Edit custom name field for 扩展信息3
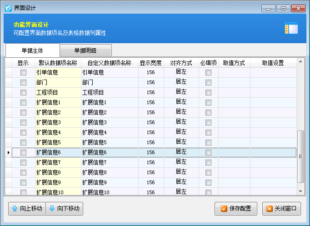 (x=110, y=122)
